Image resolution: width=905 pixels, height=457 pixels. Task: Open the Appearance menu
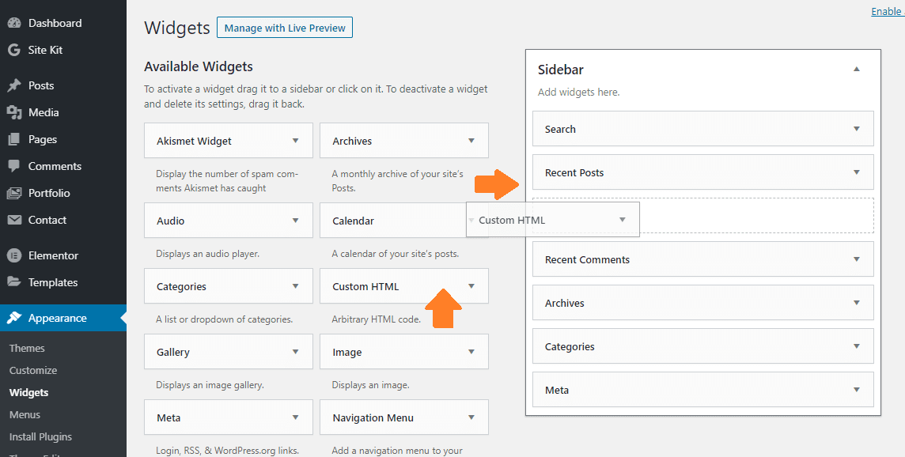(63, 318)
